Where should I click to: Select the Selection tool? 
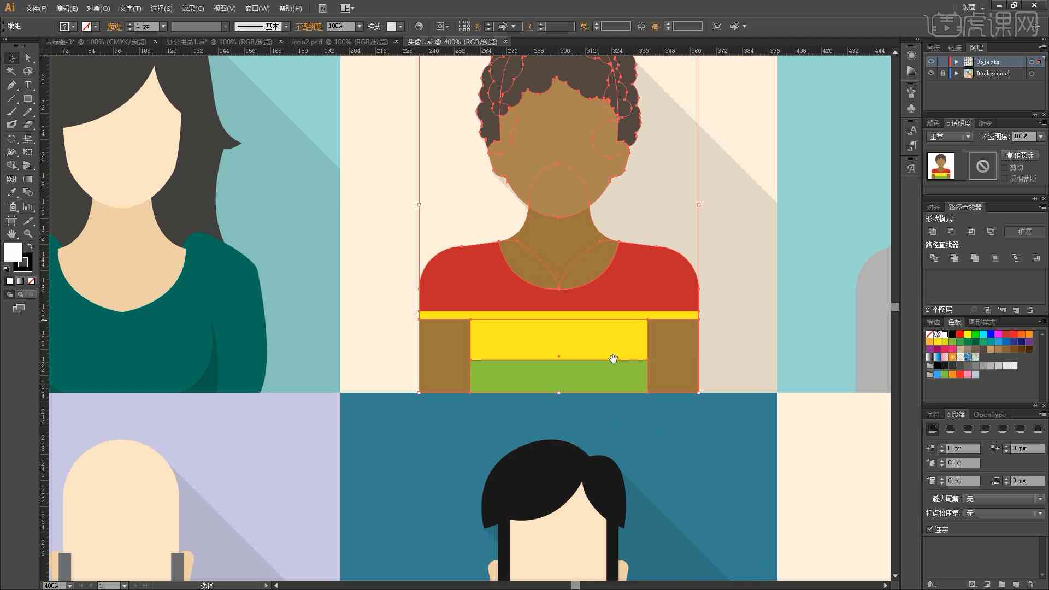point(10,57)
